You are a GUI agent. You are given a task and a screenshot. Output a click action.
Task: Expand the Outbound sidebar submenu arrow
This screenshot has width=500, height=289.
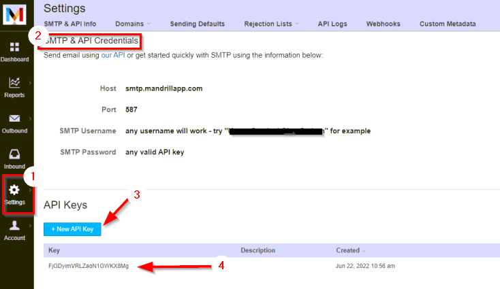[x=30, y=118]
